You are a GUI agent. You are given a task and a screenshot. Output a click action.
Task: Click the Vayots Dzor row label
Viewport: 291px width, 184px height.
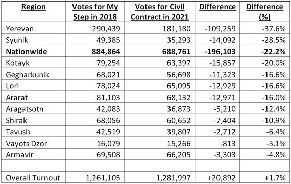click(27, 144)
